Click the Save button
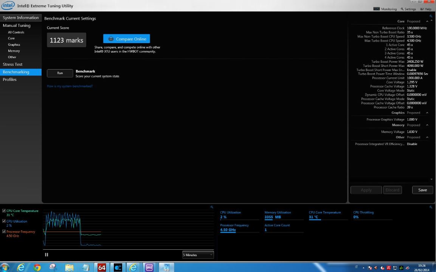436x272 pixels. click(x=422, y=190)
